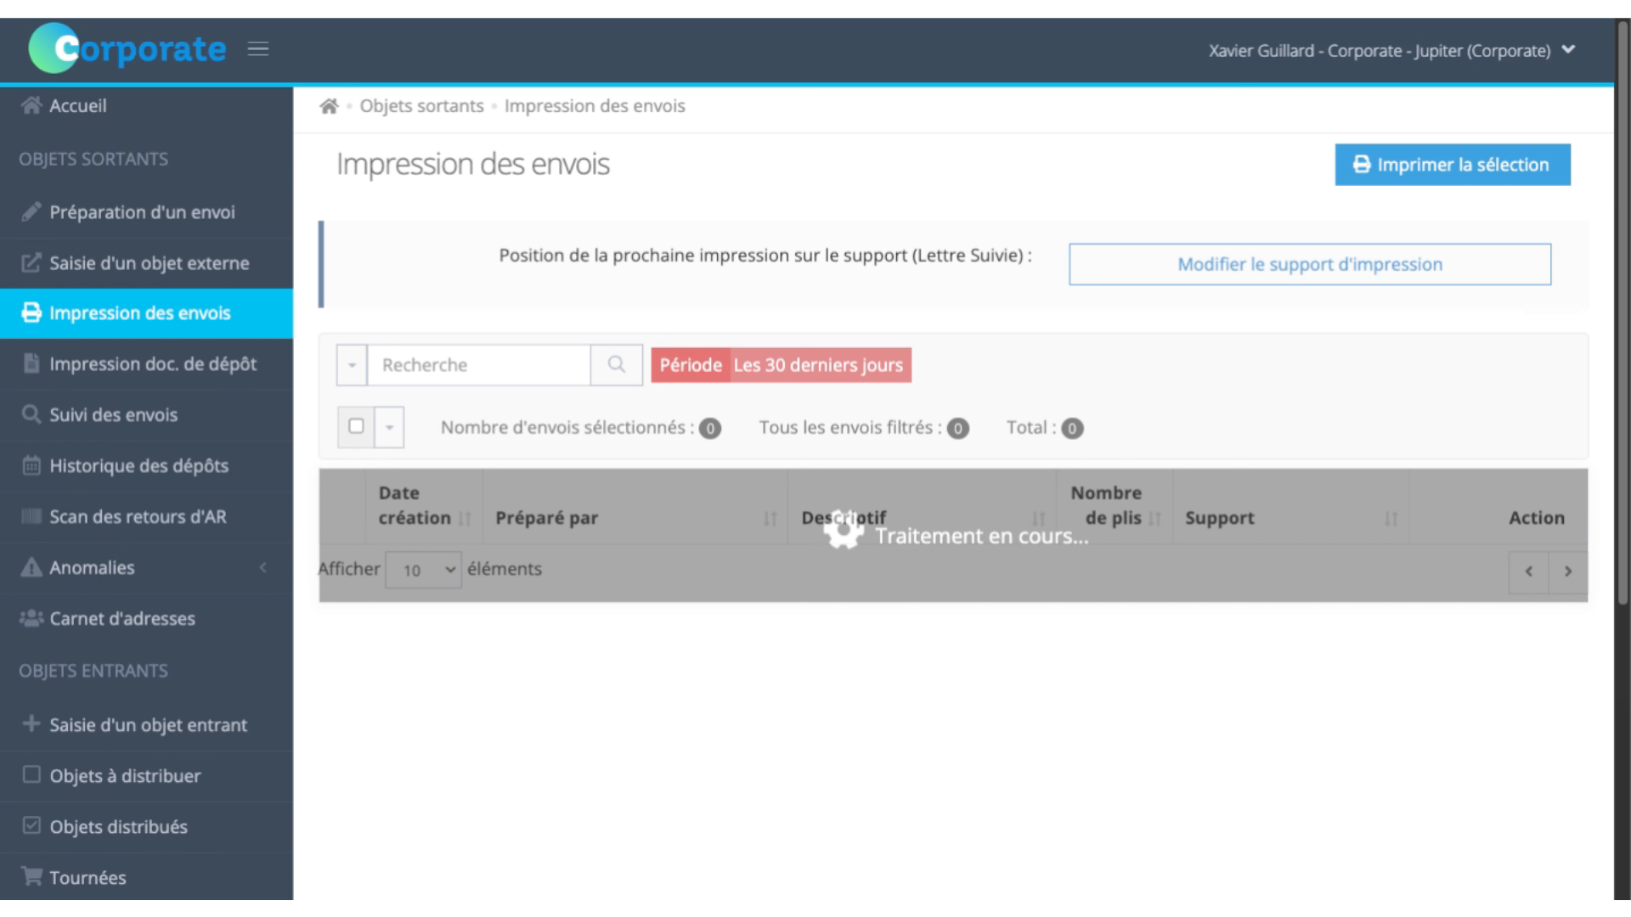
Task: Click Nombre d'envois sélectionnés counter badge
Action: point(710,429)
